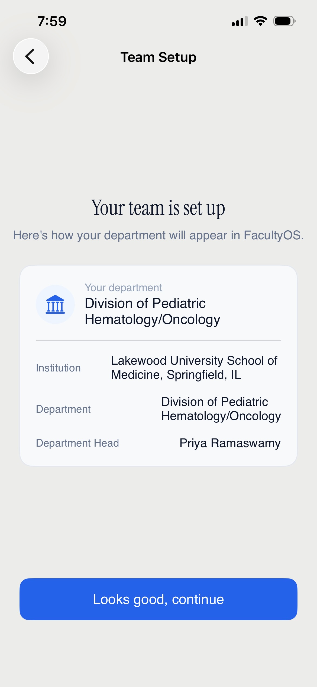The width and height of the screenshot is (317, 687).
Task: Tap the cellular signal bars icon
Action: coord(240,21)
